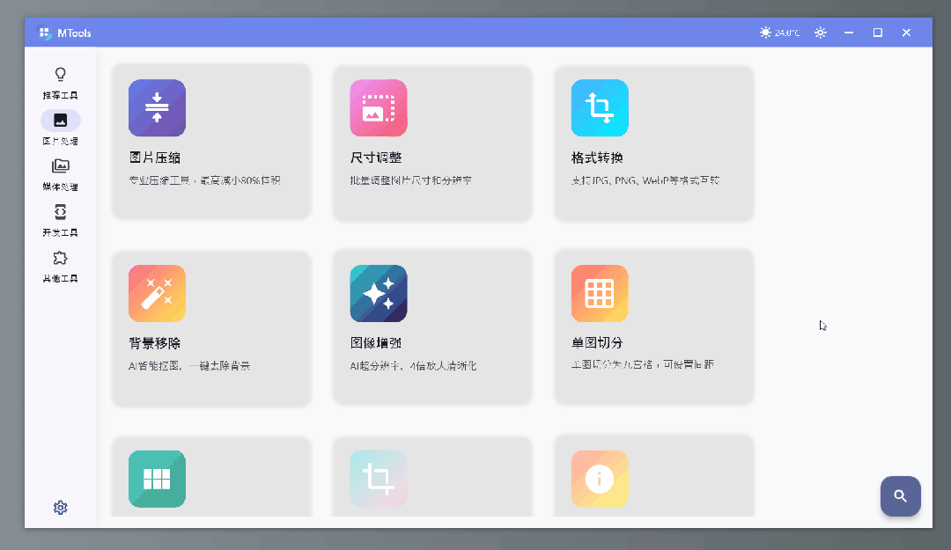This screenshot has width=951, height=550.
Task: Click the AI智能抠图 description text
Action: point(189,366)
